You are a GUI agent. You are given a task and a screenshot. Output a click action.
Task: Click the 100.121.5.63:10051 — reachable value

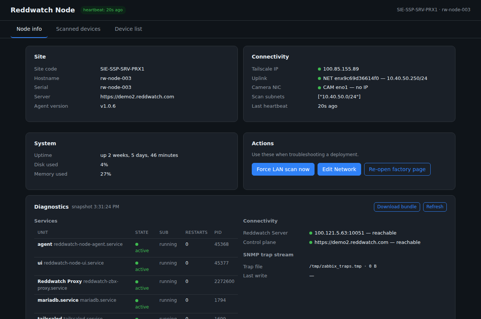pos(355,233)
